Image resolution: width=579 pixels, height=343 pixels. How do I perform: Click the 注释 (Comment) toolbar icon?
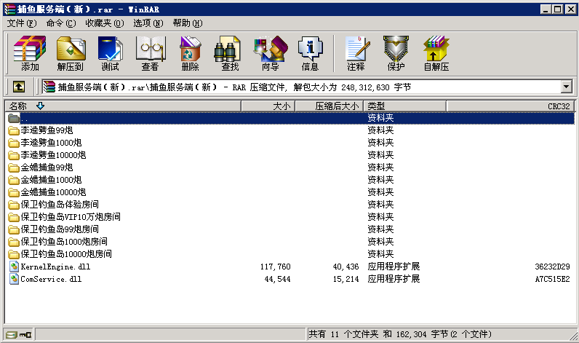pos(356,54)
